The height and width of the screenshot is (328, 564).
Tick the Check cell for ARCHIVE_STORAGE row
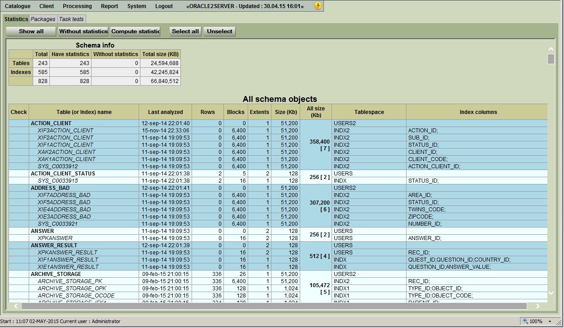pos(19,274)
